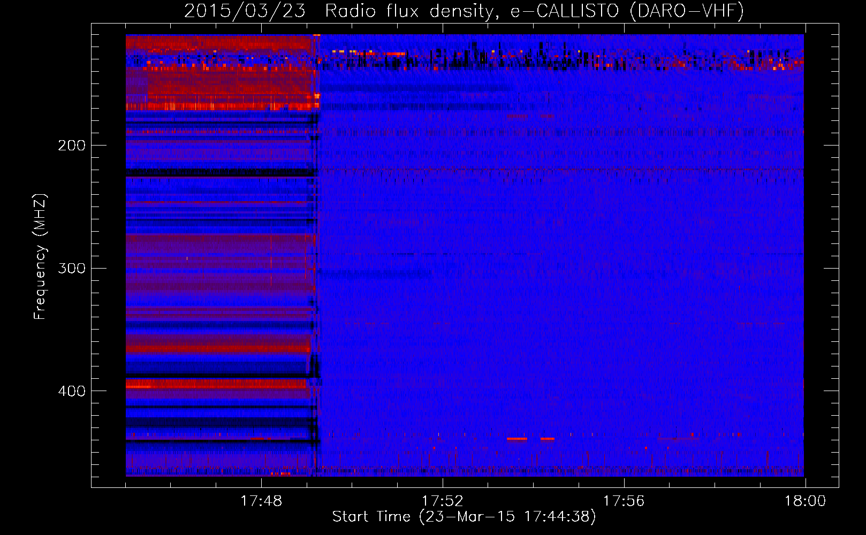Viewport: 866px width, 535px height.
Task: Click the 'Frequency (MHZ)' axis label
Action: point(40,256)
